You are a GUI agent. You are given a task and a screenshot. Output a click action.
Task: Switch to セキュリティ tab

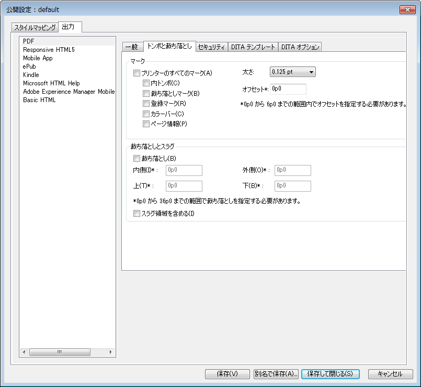pyautogui.click(x=212, y=47)
